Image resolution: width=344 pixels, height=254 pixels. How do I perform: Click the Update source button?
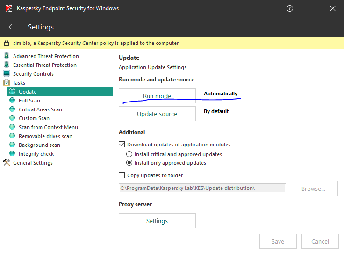pos(157,114)
